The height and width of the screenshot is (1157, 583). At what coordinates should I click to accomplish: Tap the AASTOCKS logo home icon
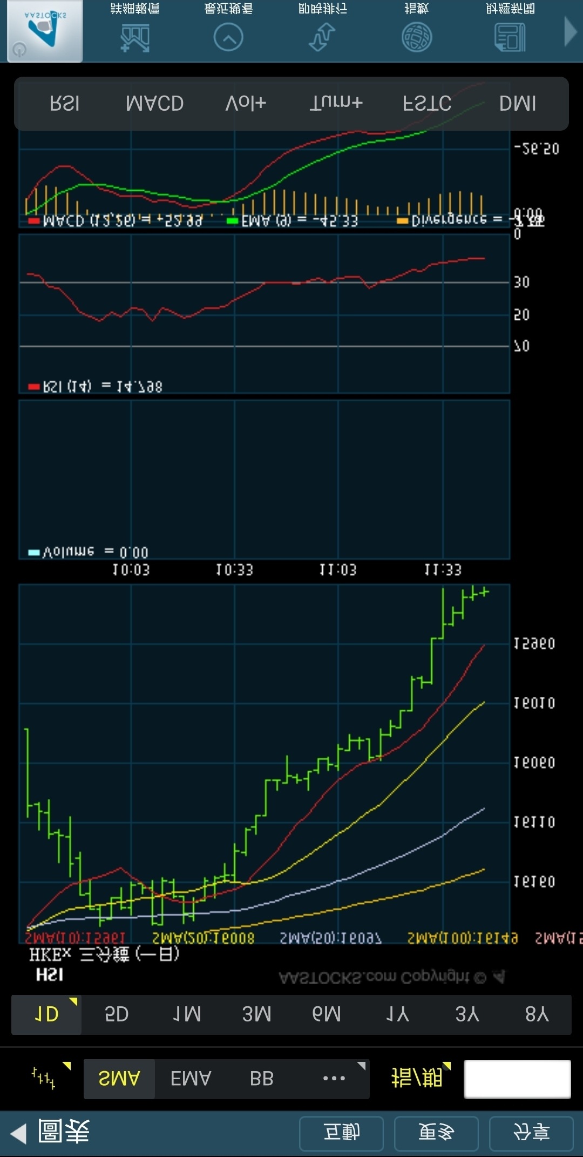[x=45, y=31]
